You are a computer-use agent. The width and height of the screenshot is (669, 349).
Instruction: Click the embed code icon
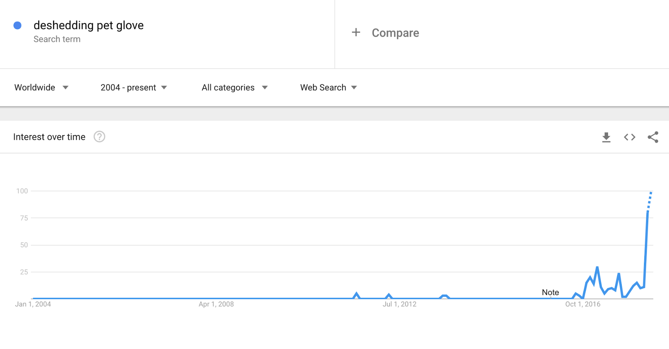coord(629,137)
